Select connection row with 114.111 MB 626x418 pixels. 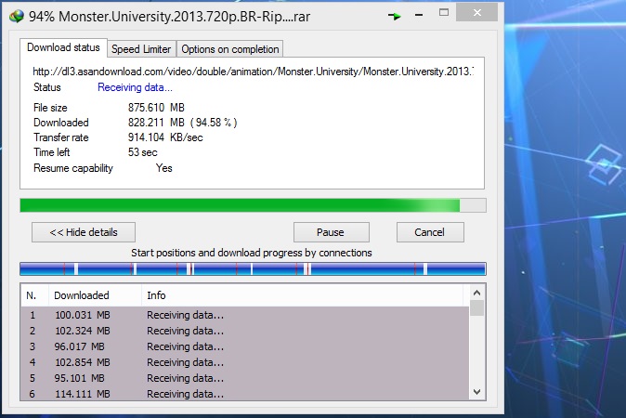coord(244,394)
